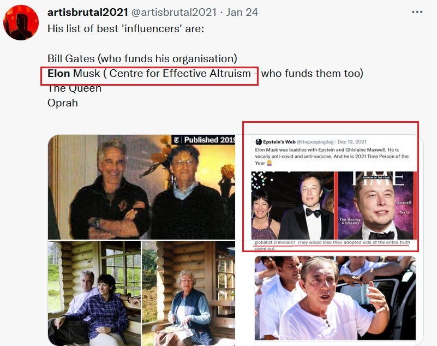
Task: Open the photo of man in white shirt
Action: coord(336,298)
